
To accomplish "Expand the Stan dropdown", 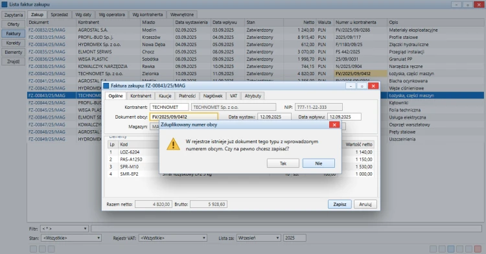I will coord(71,238).
